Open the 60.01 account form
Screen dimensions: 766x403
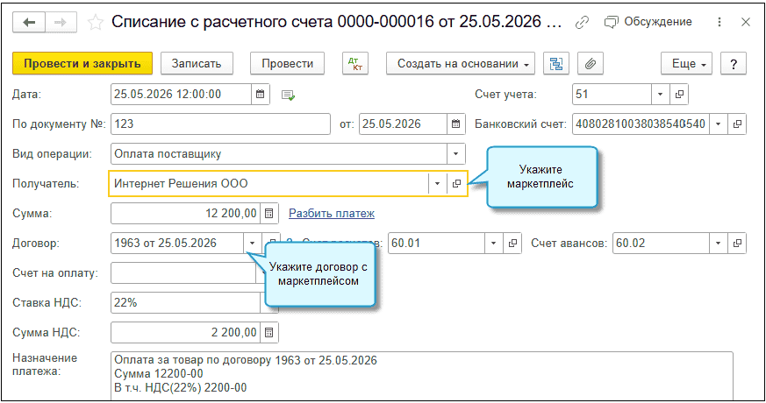[512, 243]
